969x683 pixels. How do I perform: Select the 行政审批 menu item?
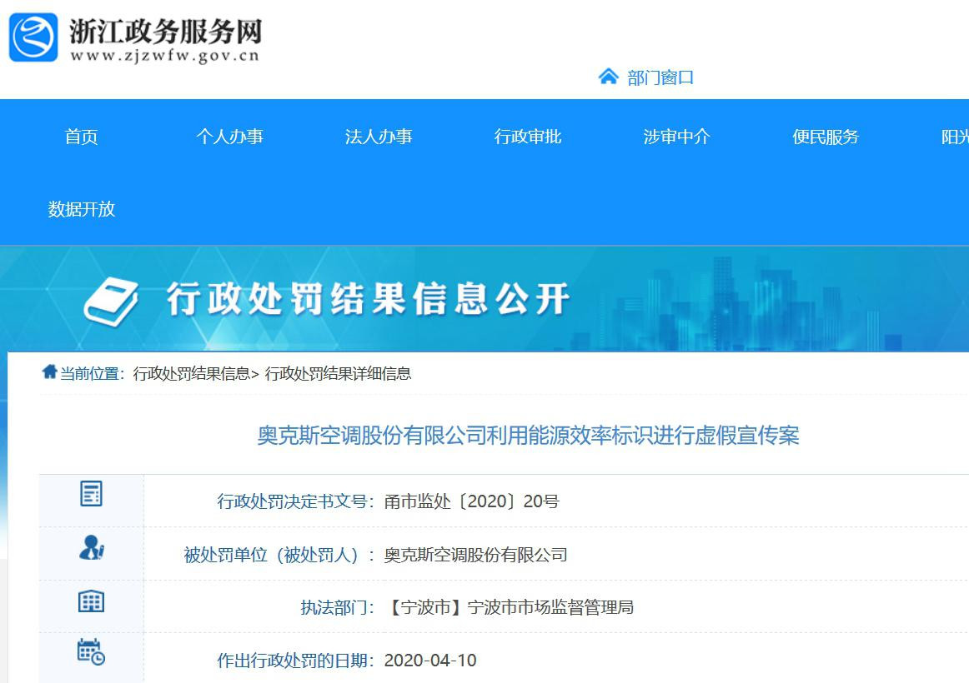(x=528, y=137)
